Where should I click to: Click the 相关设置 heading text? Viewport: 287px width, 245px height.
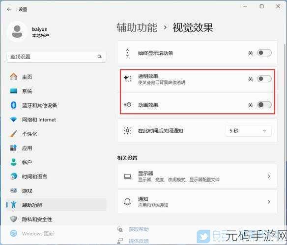[127, 158]
